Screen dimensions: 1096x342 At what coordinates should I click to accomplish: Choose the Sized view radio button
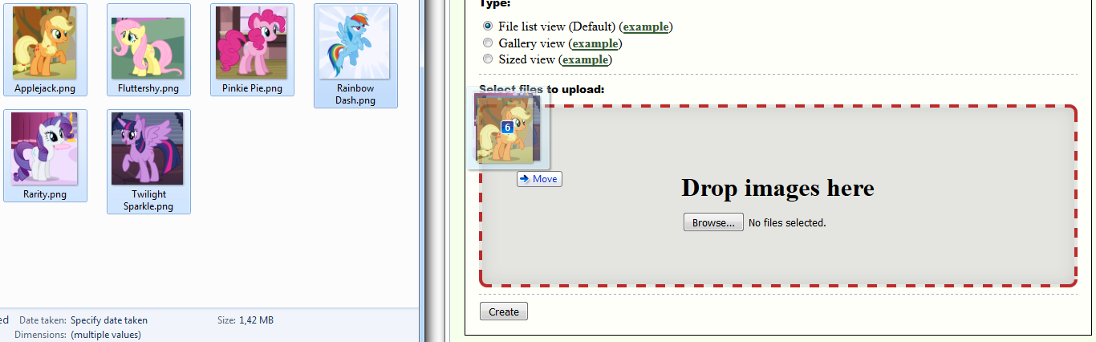(488, 59)
